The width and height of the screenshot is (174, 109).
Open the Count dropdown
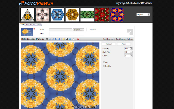pyautogui.click(x=131, y=56)
